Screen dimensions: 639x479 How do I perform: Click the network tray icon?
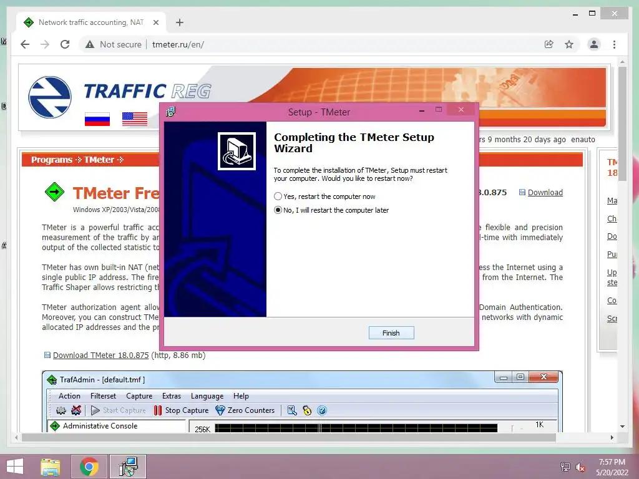(565, 467)
